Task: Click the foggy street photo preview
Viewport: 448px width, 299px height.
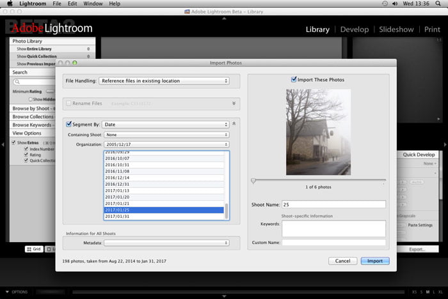Action: click(x=318, y=132)
